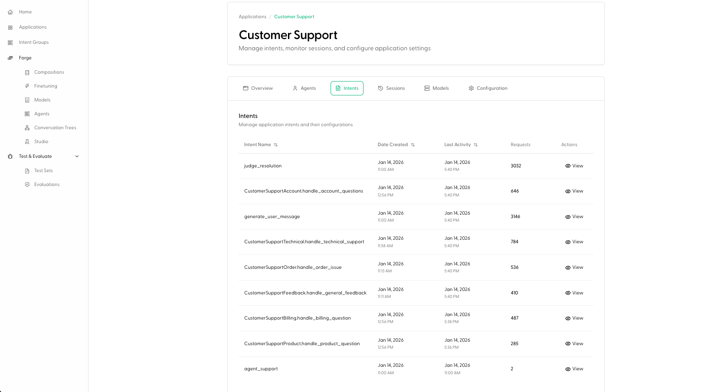Open Conversation Trees in sidebar
This screenshot has height=392, width=727.
click(x=55, y=128)
